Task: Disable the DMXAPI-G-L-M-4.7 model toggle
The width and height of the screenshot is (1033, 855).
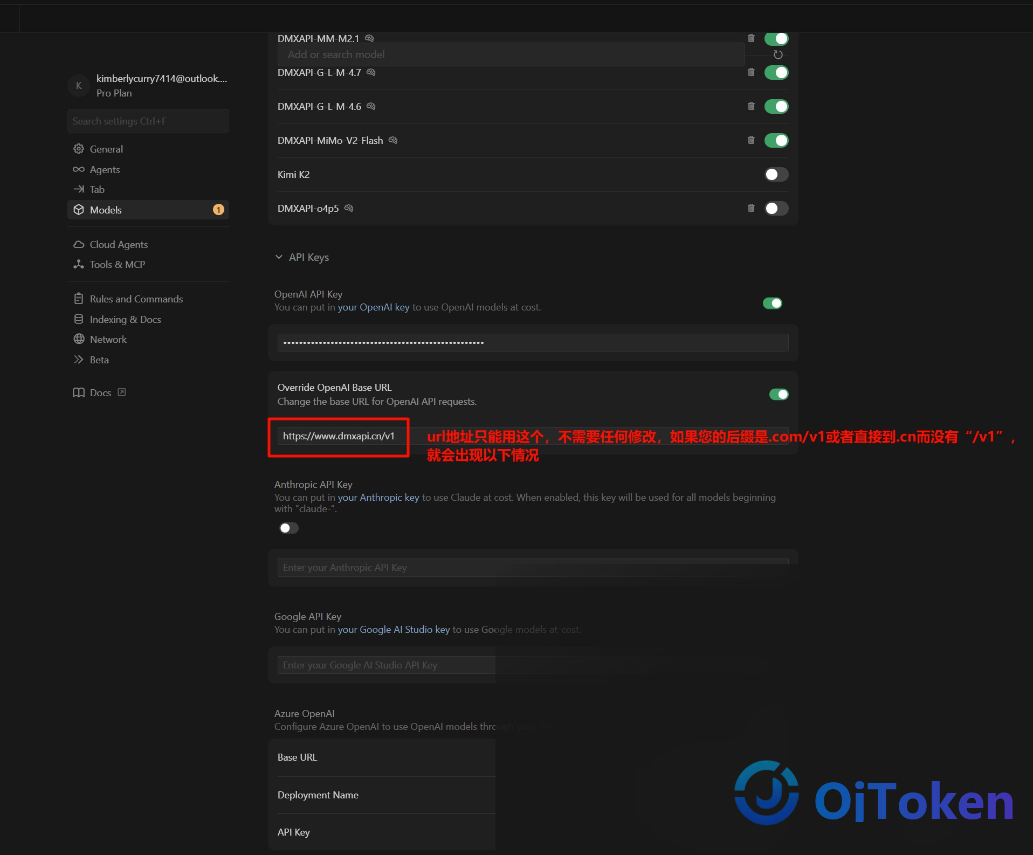Action: pyautogui.click(x=776, y=72)
